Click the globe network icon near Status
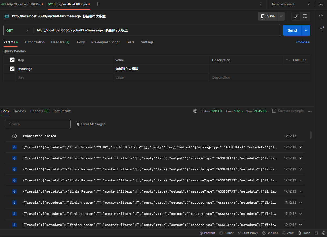 click(195, 111)
